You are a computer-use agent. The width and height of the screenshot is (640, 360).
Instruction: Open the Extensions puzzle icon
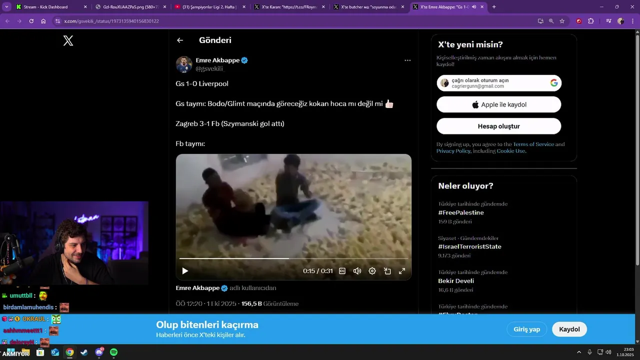click(x=591, y=21)
